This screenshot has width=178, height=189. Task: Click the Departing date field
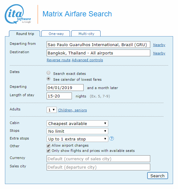pyautogui.click(x=65, y=88)
